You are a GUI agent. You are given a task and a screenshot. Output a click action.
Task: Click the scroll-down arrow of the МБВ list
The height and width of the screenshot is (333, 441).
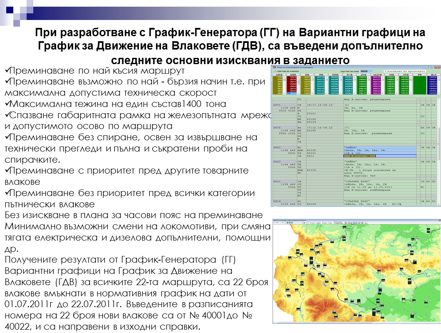point(285,93)
